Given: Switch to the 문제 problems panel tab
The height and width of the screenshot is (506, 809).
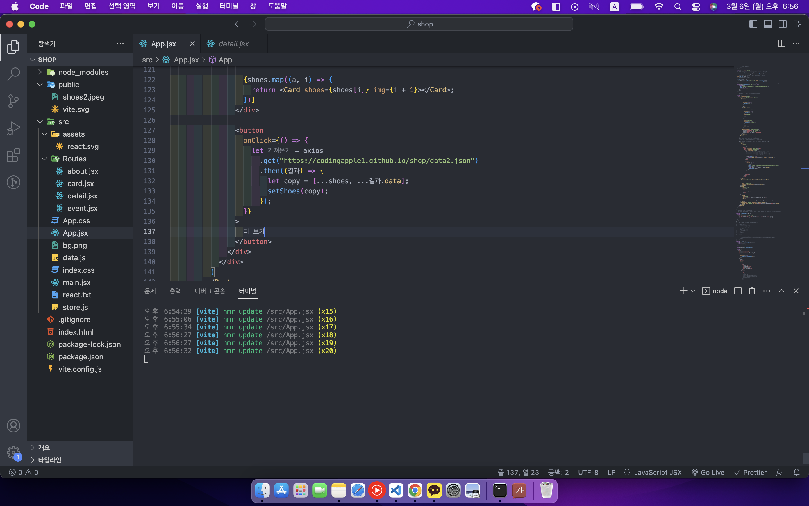Looking at the screenshot, I should click(150, 291).
